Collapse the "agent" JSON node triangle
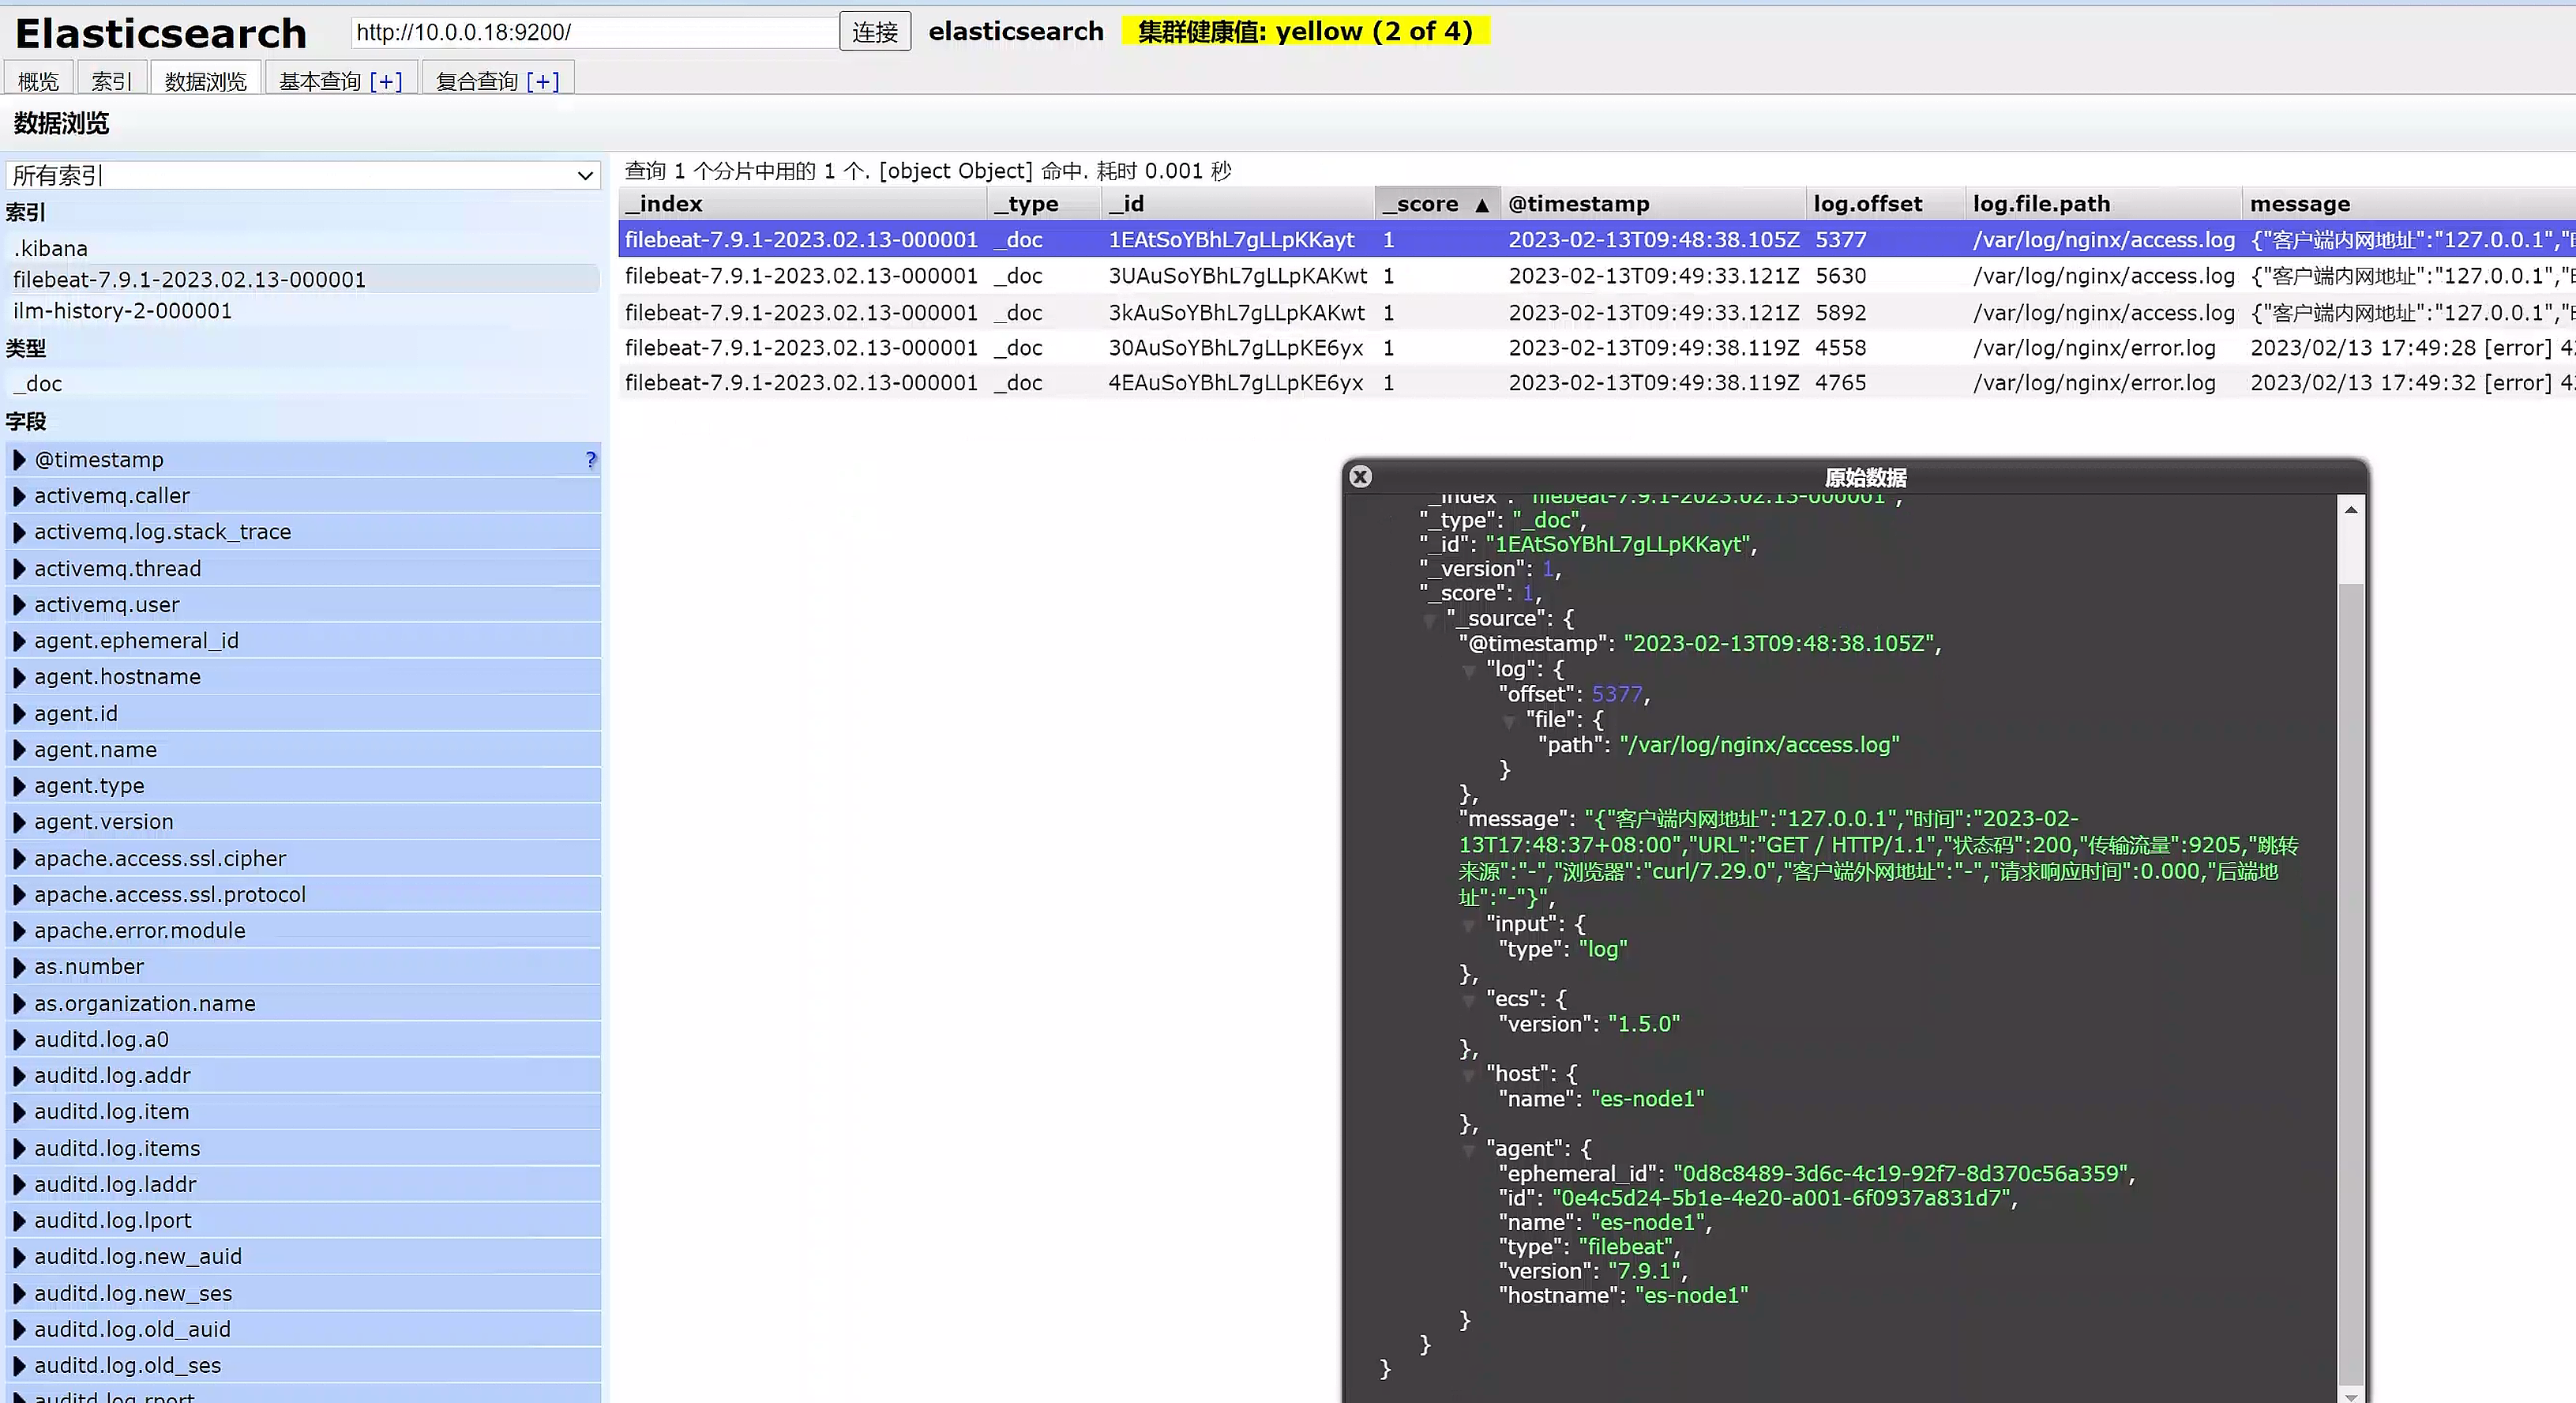Screen dimensions: 2576x1403 pyautogui.click(x=1469, y=1150)
